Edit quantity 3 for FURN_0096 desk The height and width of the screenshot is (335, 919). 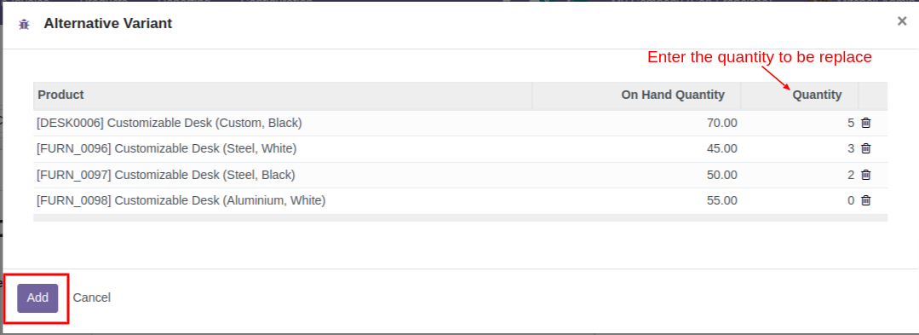pyautogui.click(x=800, y=149)
